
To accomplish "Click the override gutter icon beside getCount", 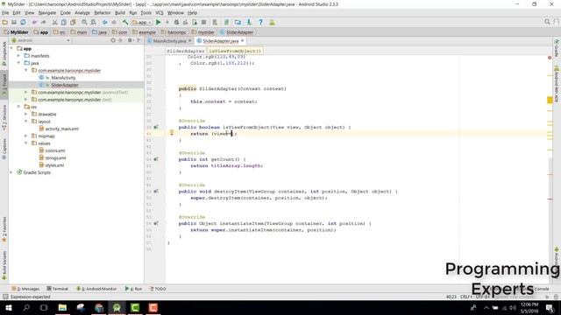I will 156,159.
